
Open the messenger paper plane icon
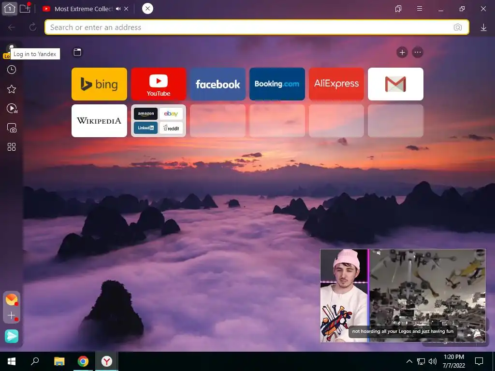(12, 336)
